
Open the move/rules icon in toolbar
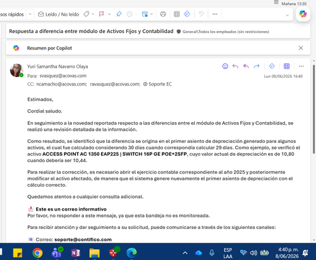coord(145,14)
